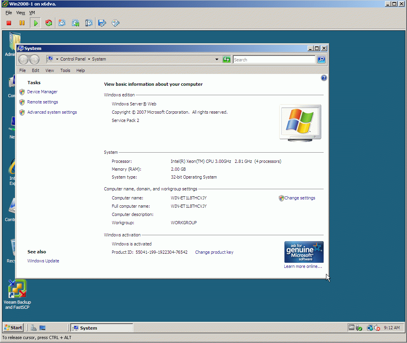The height and width of the screenshot is (343, 407).
Task: Click the 32-bit Operating System text
Action: 194,177
